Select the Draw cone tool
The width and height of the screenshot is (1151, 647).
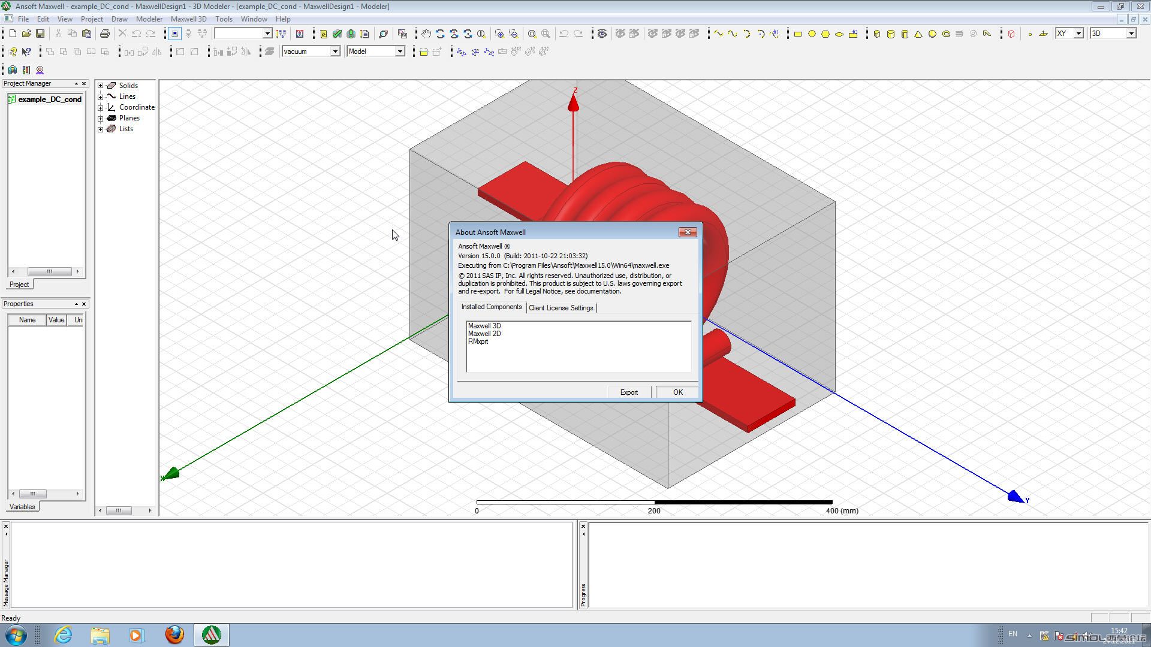pos(918,34)
